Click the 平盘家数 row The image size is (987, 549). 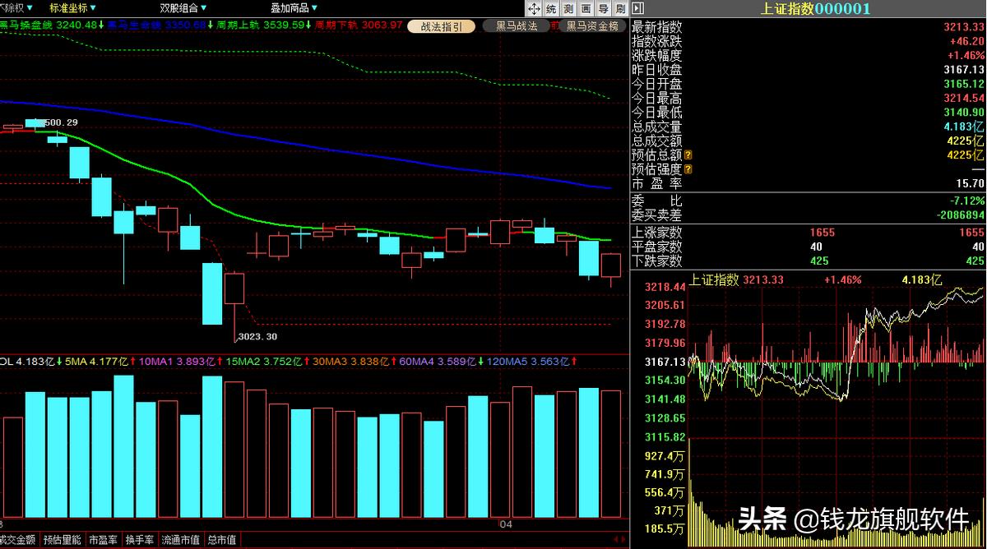809,247
